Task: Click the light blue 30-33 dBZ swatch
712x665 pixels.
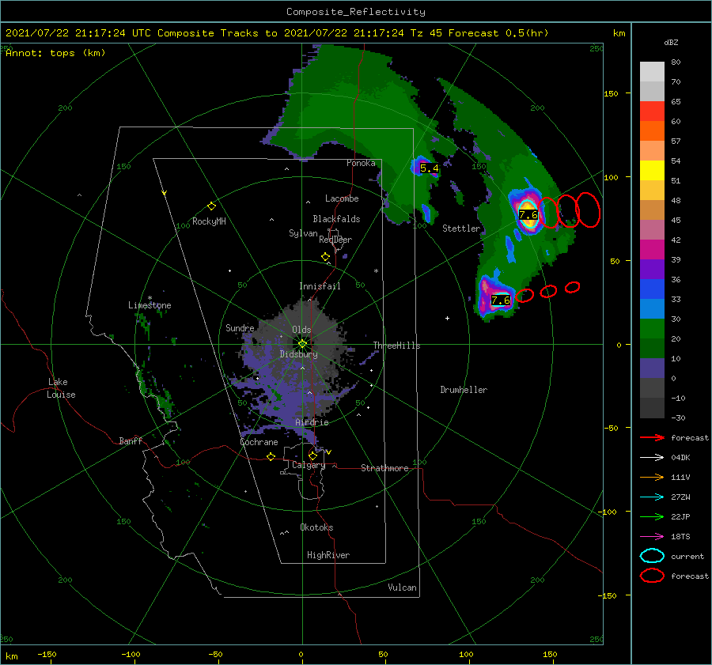Action: click(x=652, y=308)
